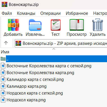Click the Добавить archive toolbar icon
107x107 pixels.
pos(14,25)
